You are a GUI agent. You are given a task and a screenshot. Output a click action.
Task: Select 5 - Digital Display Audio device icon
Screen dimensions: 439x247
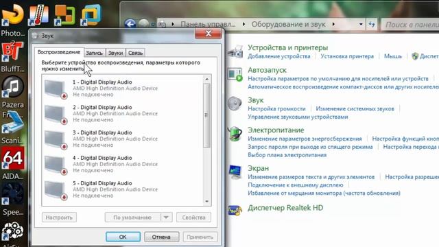(56, 190)
